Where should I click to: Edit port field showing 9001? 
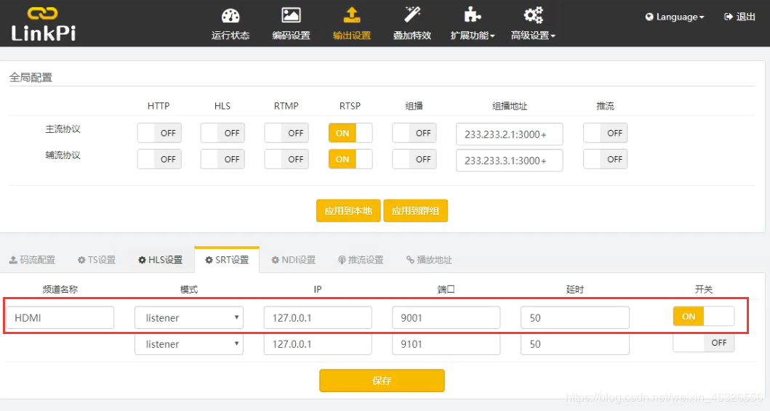pyautogui.click(x=446, y=318)
